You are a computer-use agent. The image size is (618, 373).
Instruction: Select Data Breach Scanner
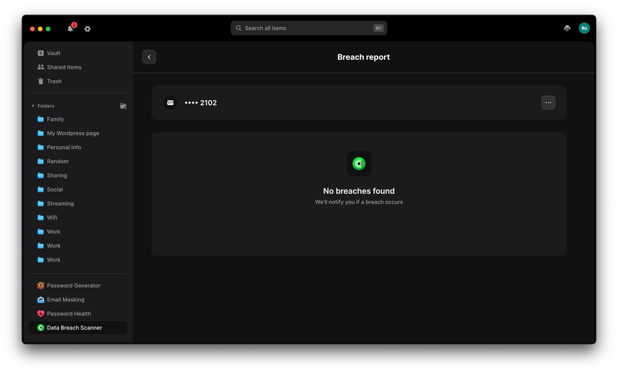tap(78, 328)
